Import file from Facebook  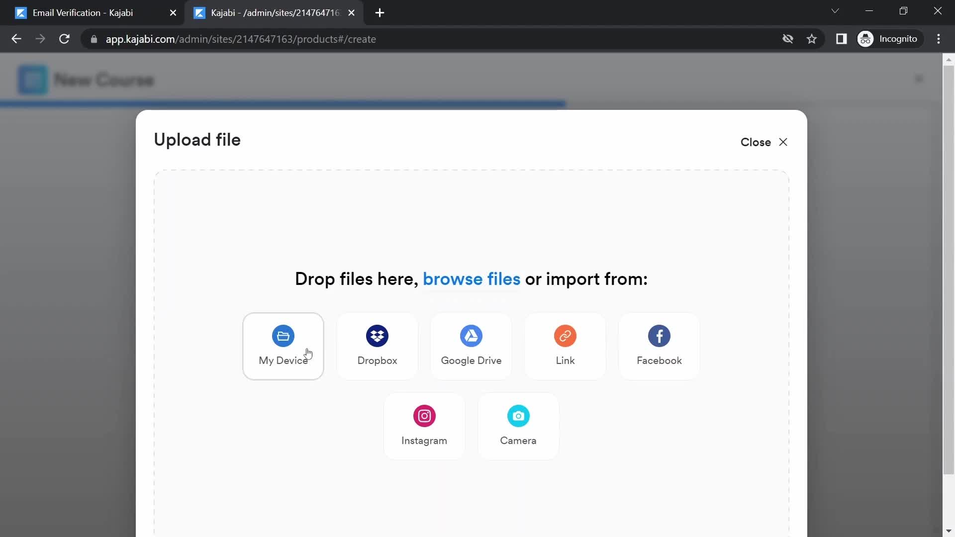point(659,346)
